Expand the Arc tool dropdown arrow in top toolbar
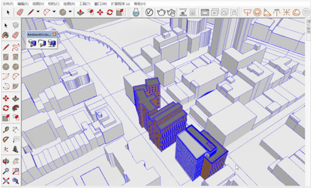The image size is (311, 188). (x=54, y=12)
